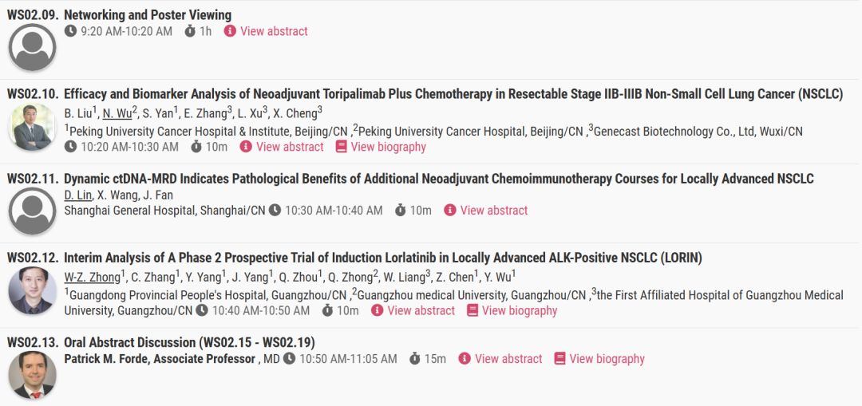View abstract for Networking and Poster Viewing
This screenshot has height=406, width=862.
pos(274,31)
